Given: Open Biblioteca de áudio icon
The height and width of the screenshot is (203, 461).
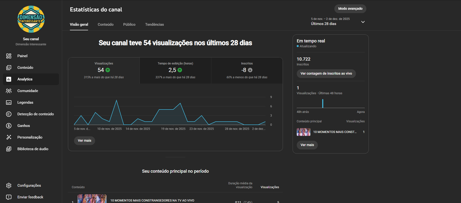Looking at the screenshot, I should pos(9,149).
